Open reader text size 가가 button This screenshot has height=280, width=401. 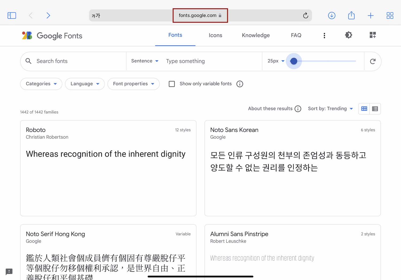tap(96, 16)
